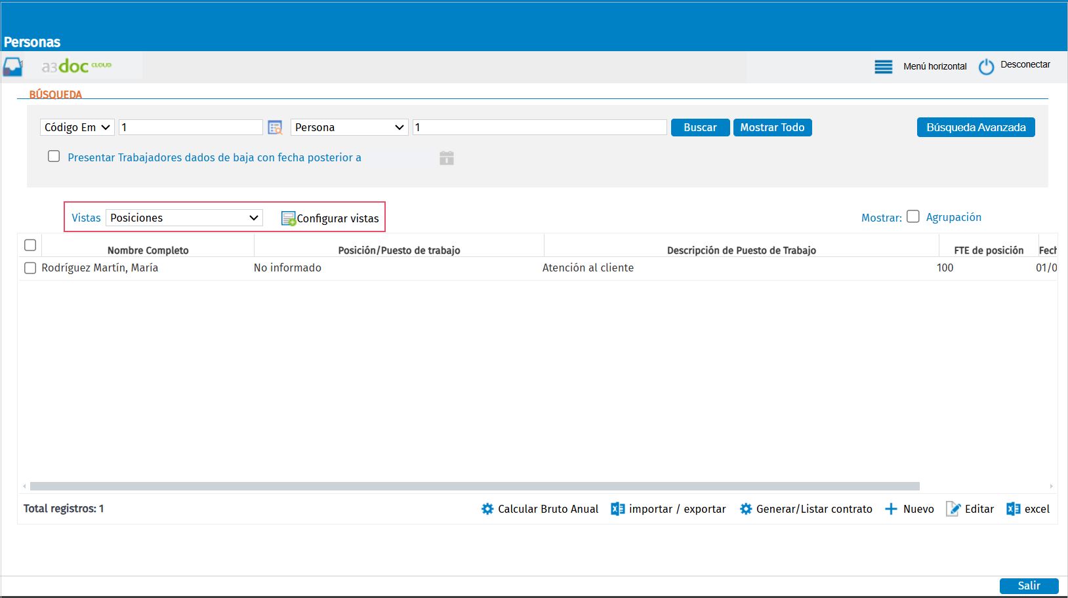Image resolution: width=1068 pixels, height=598 pixels.
Task: Click the Configurar vistas icon
Action: (288, 218)
